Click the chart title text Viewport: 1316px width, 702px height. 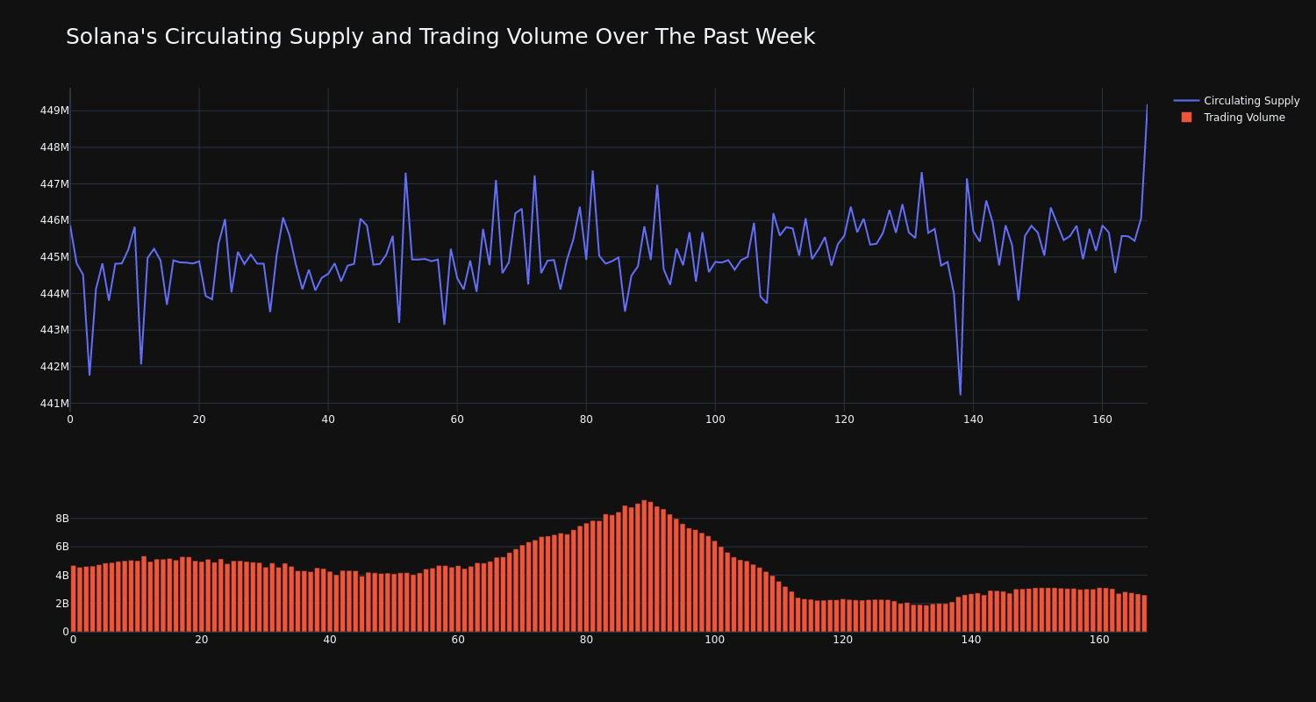pos(440,37)
